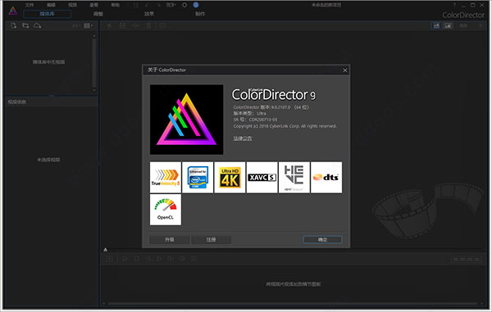Screen dimensions: 492x312
Task: Click the play button in player controls
Action: pyautogui.click(x=125, y=259)
